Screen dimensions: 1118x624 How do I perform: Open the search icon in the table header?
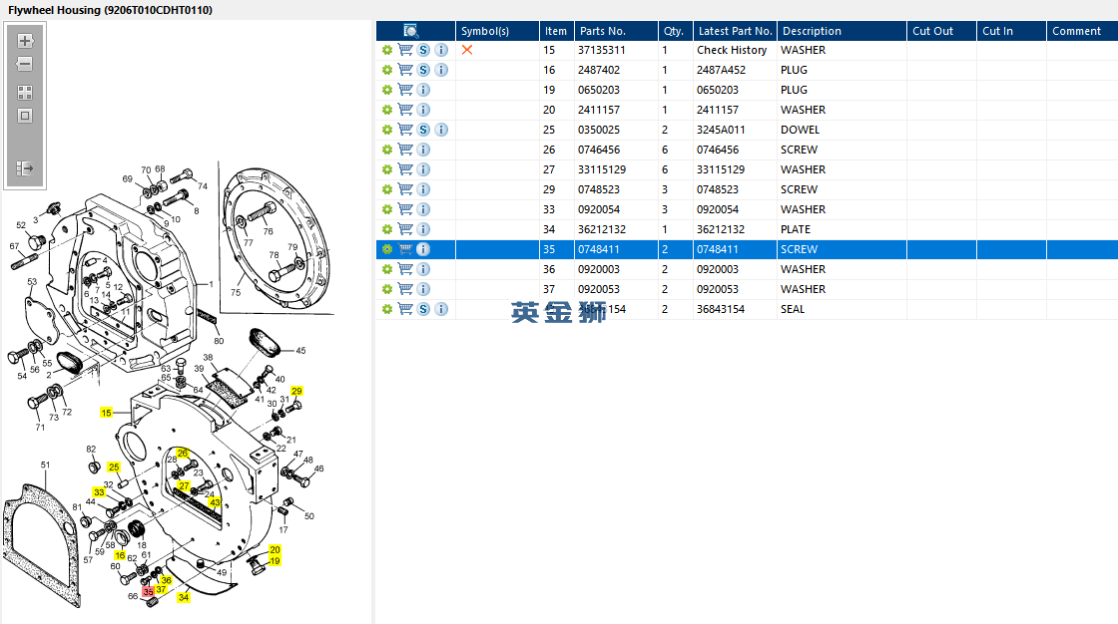pos(410,31)
